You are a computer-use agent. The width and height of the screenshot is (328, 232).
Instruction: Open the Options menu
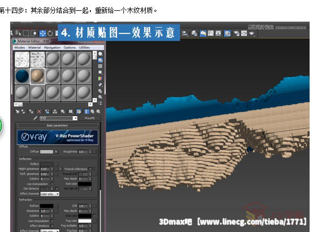tap(69, 48)
